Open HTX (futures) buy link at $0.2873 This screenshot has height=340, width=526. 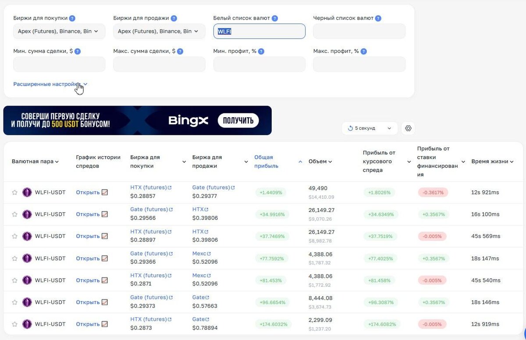151,319
